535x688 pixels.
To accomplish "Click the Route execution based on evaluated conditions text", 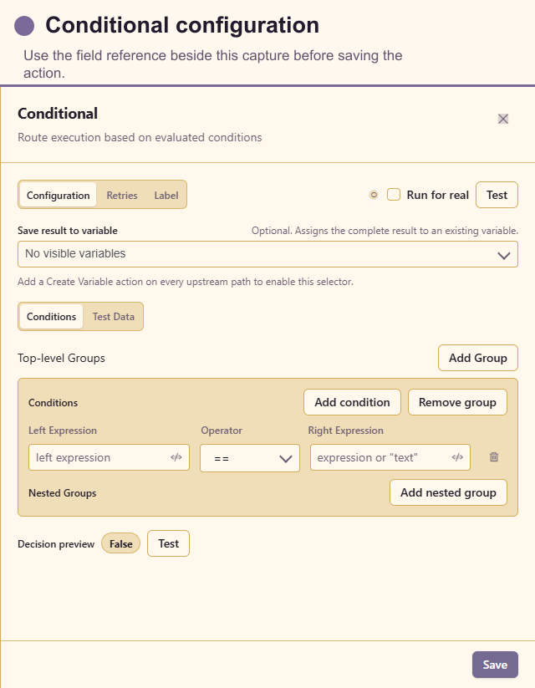I will coord(140,137).
